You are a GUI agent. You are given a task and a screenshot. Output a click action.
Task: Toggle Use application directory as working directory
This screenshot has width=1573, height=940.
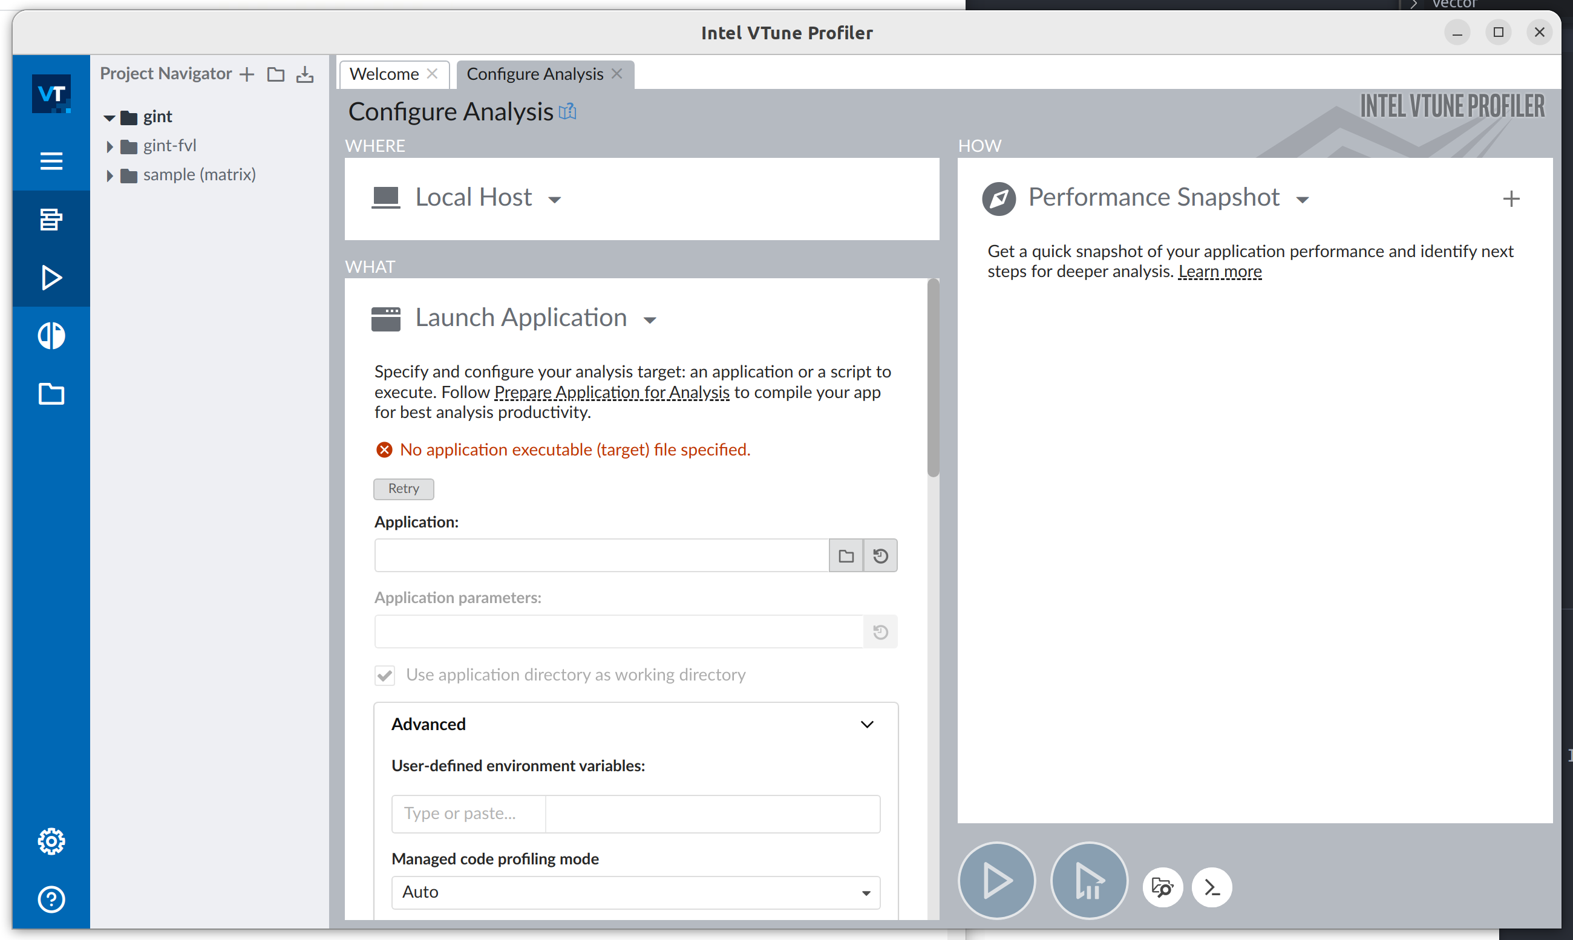(x=385, y=675)
